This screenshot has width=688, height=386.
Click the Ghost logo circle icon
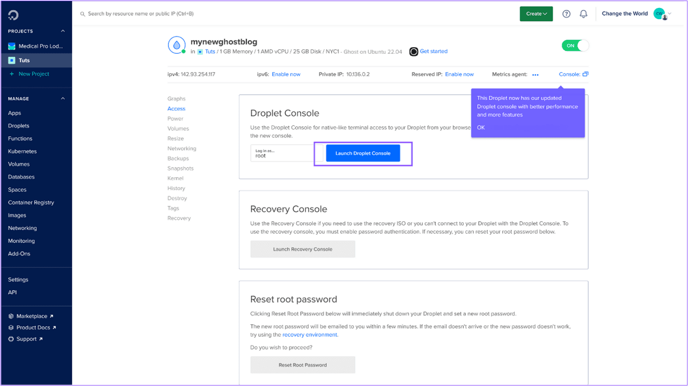pyautogui.click(x=413, y=52)
